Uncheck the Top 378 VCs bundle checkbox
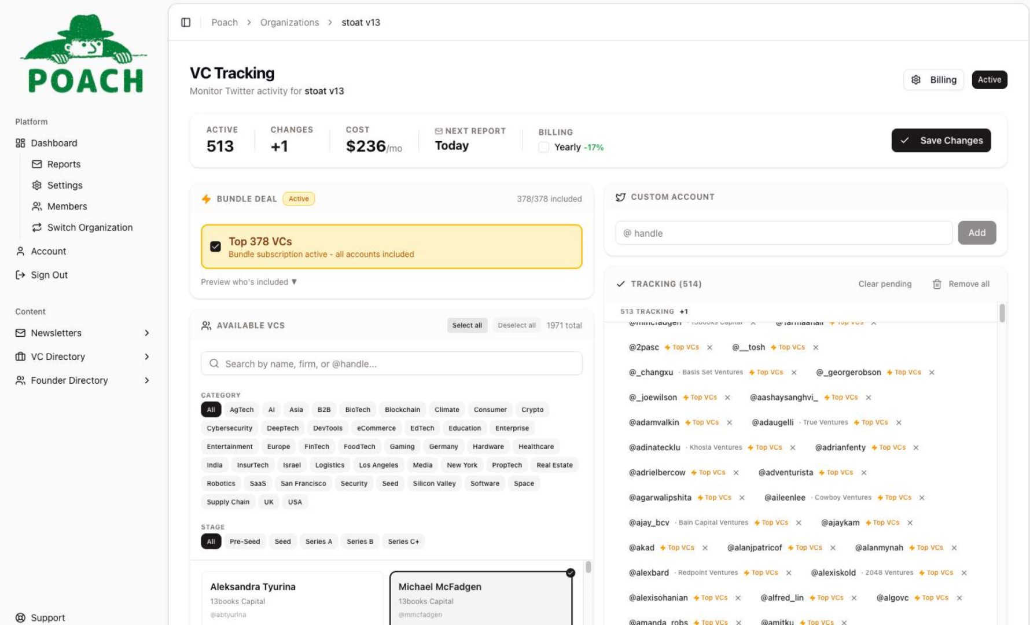Screen dimensions: 1030x625 [215, 247]
